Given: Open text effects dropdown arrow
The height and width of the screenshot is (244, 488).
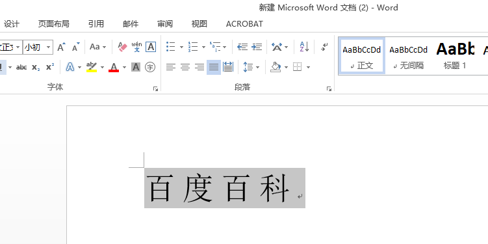Looking at the screenshot, I should 80,67.
